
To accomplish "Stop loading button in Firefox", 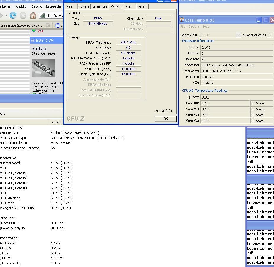I will [x=23, y=16].
